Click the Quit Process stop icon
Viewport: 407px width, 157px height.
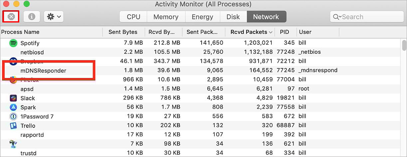[11, 17]
